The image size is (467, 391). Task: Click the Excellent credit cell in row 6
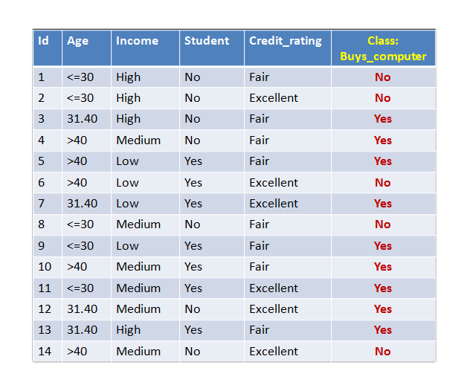click(288, 183)
